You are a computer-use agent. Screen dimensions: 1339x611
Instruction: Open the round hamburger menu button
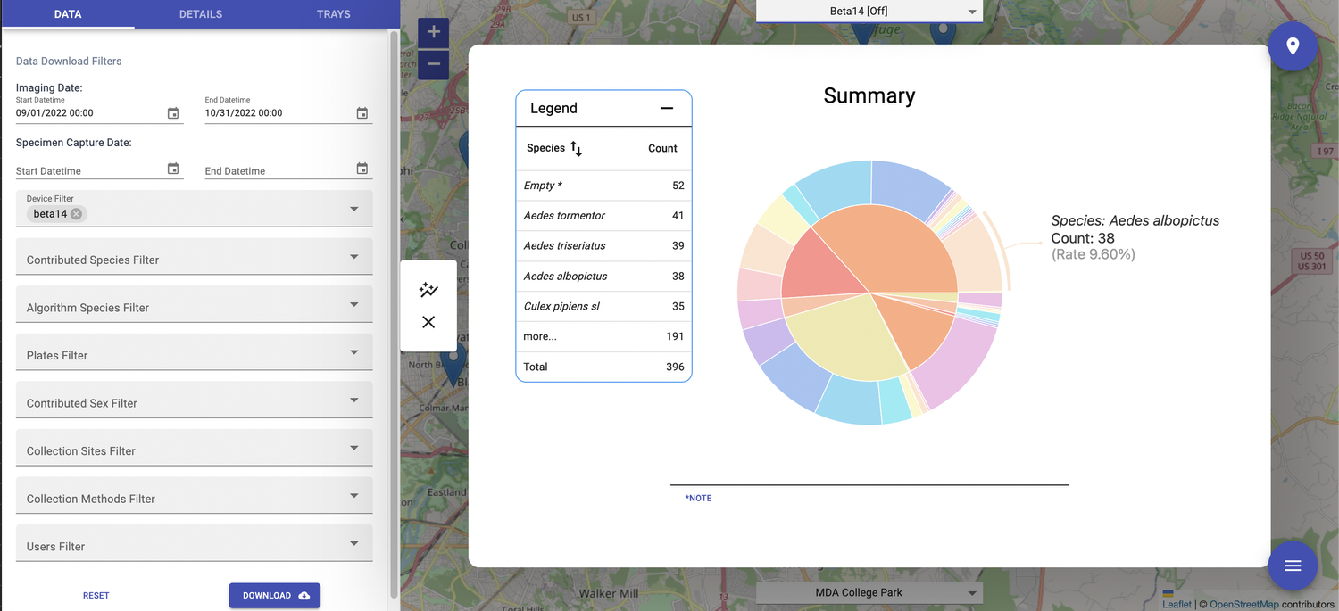pos(1293,566)
